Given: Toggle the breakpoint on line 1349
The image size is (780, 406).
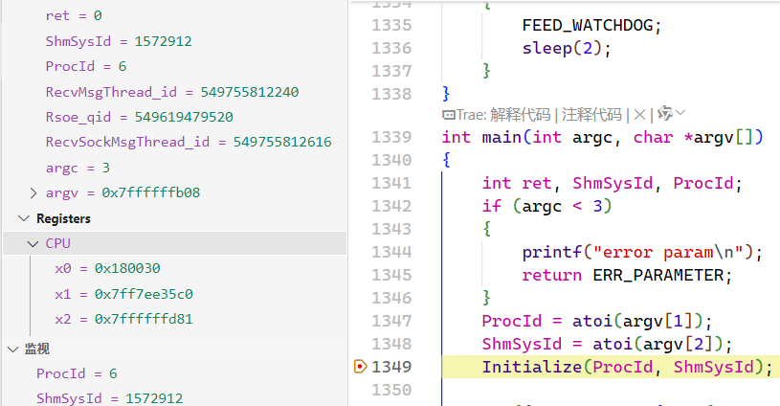Looking at the screenshot, I should (360, 367).
